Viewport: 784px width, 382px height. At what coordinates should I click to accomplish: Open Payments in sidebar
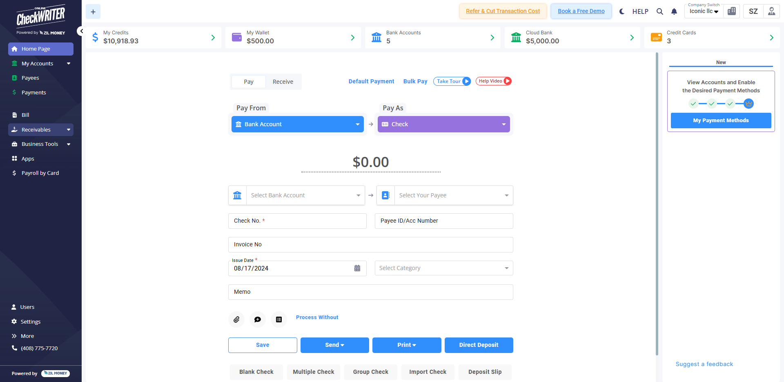coord(41,92)
